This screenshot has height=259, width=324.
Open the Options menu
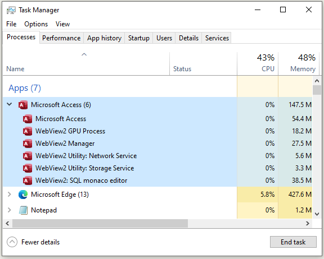pyautogui.click(x=36, y=24)
